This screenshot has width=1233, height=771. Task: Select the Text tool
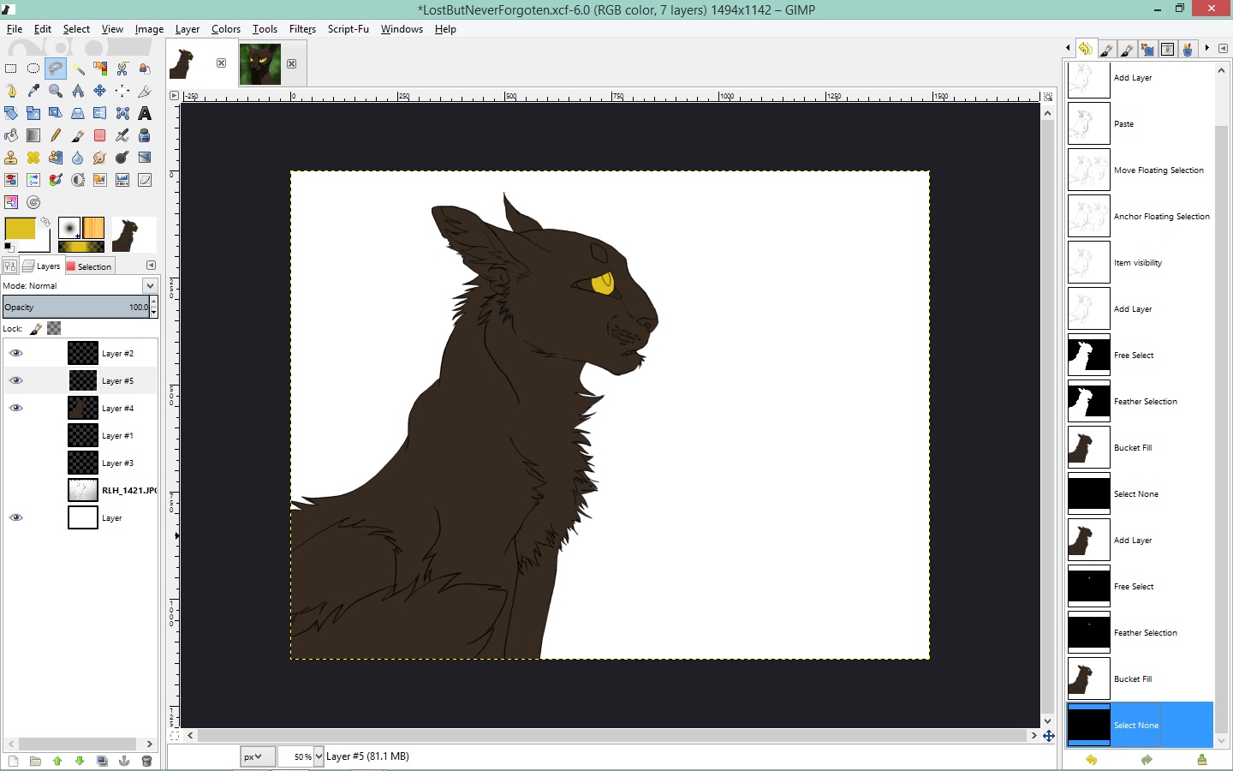click(145, 113)
